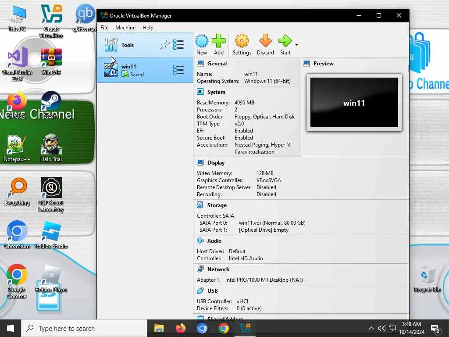
Task: Click the General section monitor icon
Action: point(200,63)
